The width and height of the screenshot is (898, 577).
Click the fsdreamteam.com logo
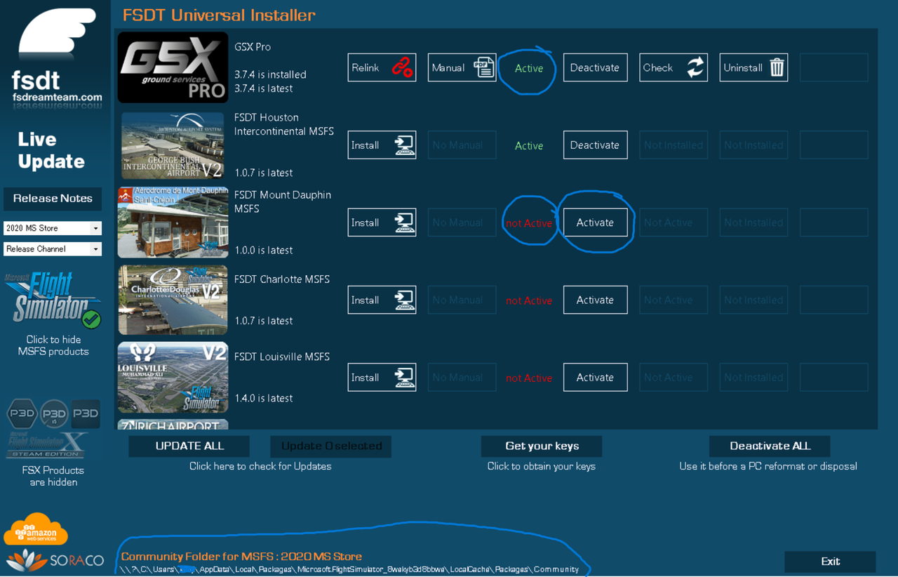[x=56, y=60]
